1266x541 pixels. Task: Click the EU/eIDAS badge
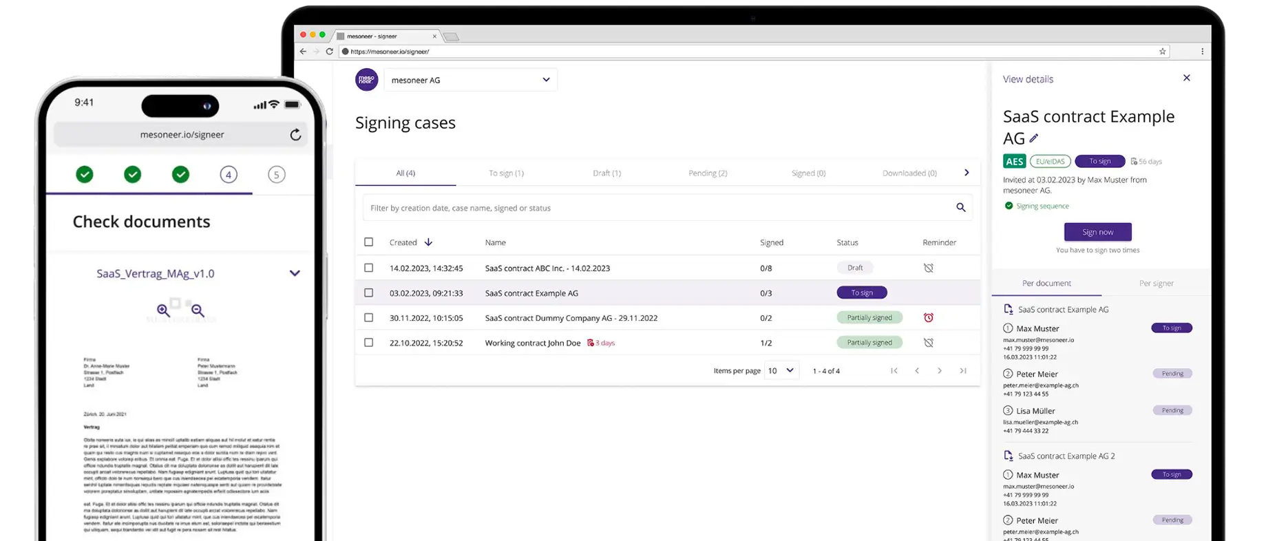click(1051, 162)
